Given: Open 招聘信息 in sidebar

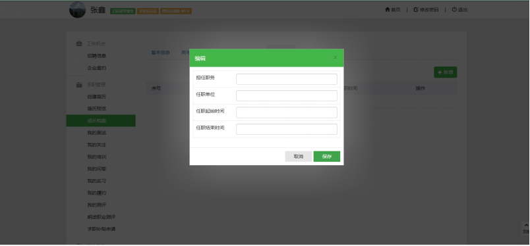Looking at the screenshot, I should tap(97, 56).
